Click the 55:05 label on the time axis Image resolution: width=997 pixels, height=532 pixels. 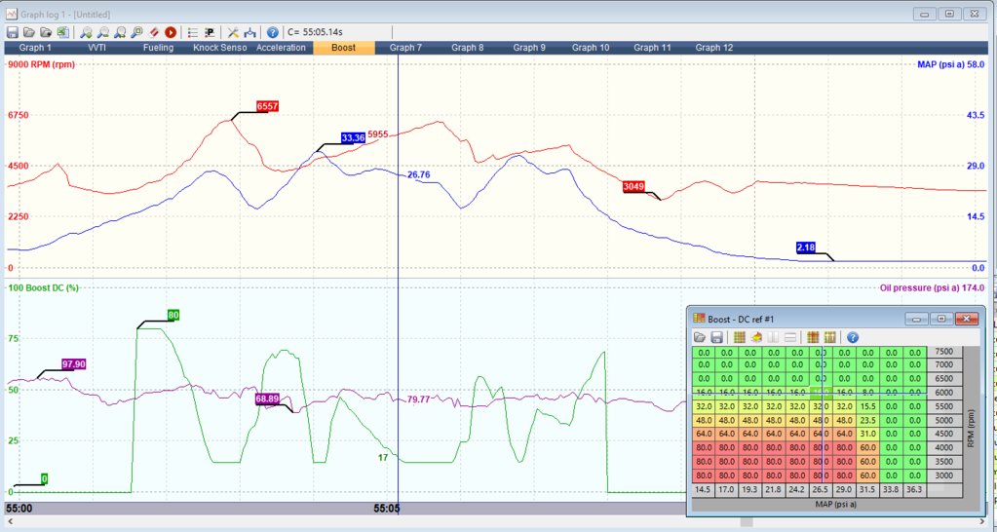point(387,509)
